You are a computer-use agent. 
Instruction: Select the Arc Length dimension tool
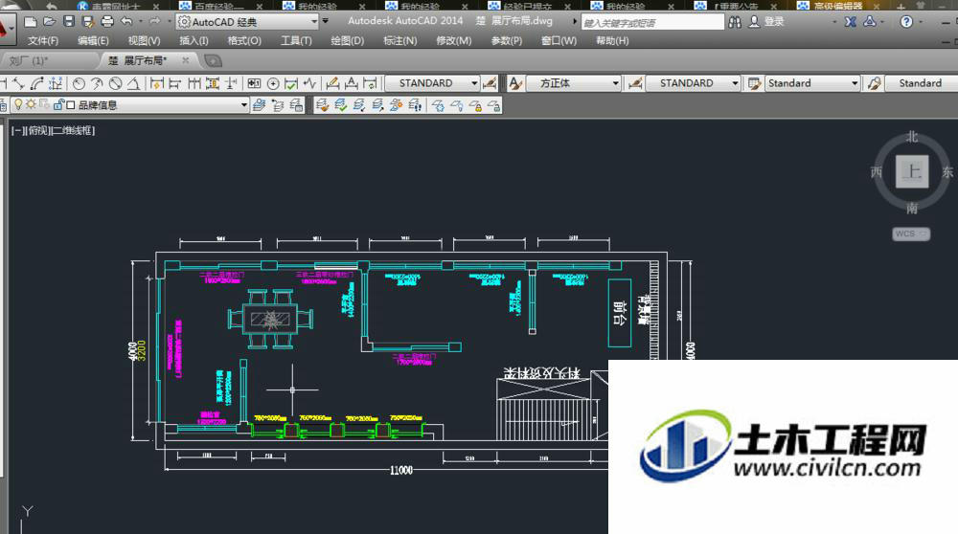tap(36, 83)
